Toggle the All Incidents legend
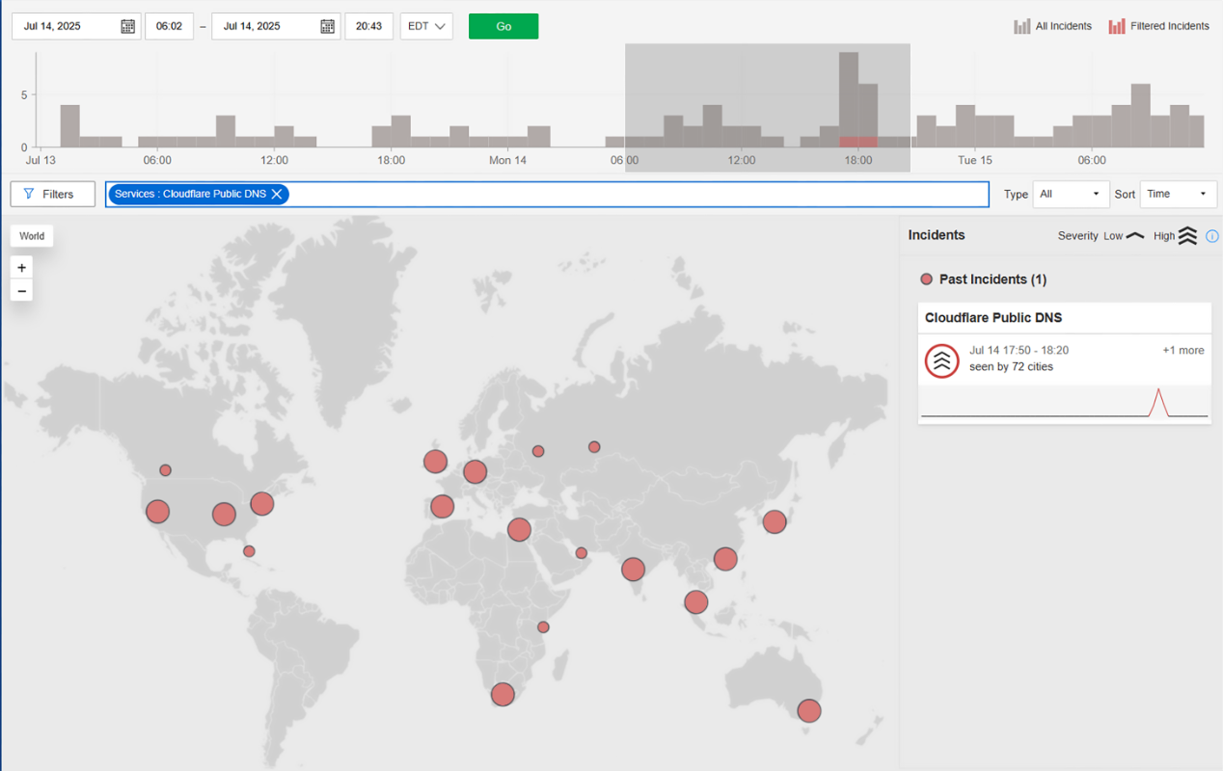The width and height of the screenshot is (1223, 771). (x=1052, y=27)
